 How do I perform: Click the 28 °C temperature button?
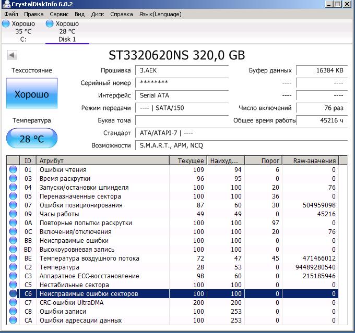[32, 138]
